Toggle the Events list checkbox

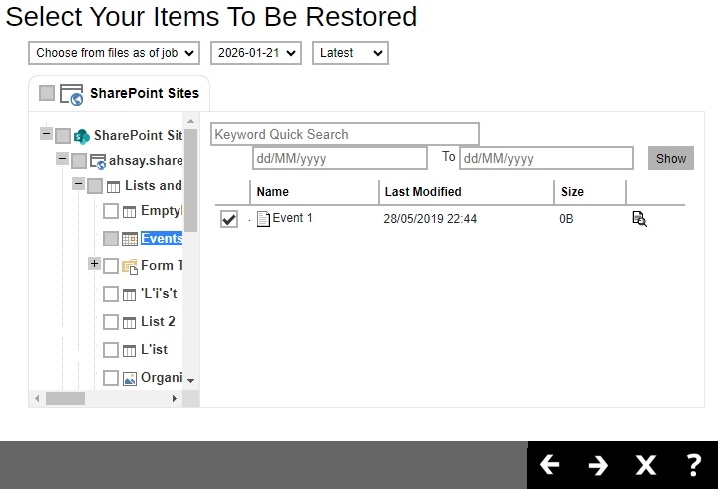(111, 239)
